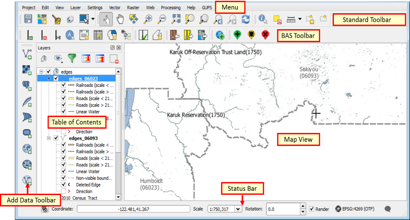Click the green plus map pin icon
Viewport: 410px width, 220px height.
(237, 35)
